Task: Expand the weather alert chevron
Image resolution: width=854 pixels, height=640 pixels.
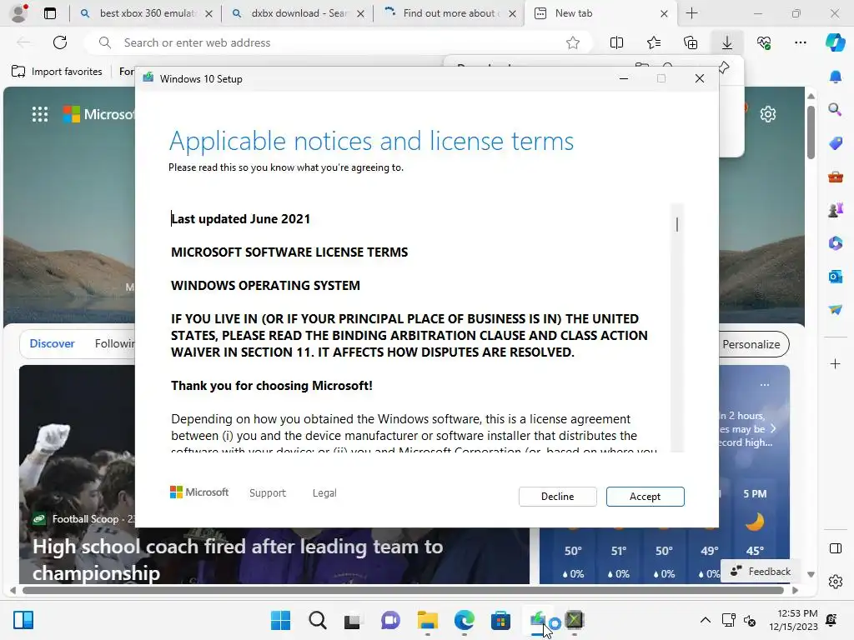Action: 773,429
